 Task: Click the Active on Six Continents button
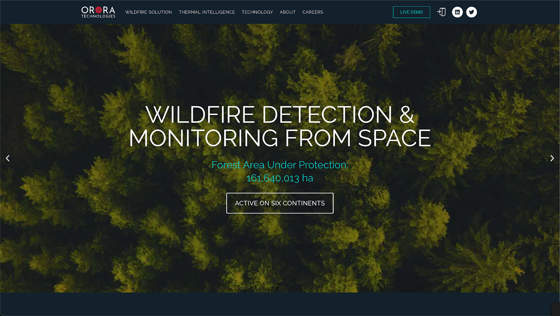point(280,203)
